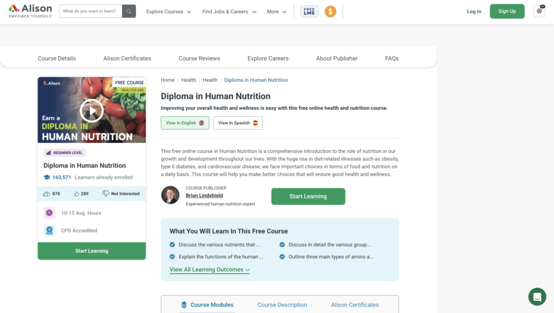This screenshot has height=313, width=554.
Task: Mark course as Not Interested
Action: point(121,194)
